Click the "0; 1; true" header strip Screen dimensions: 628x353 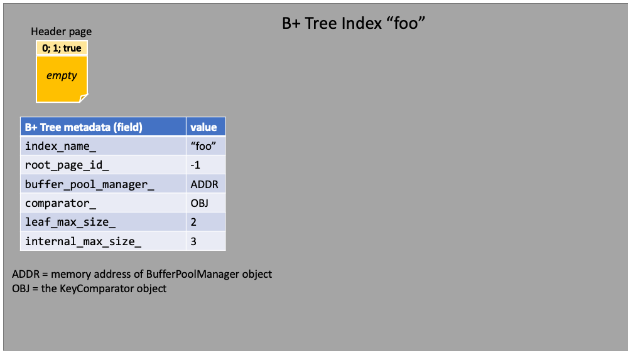[62, 48]
